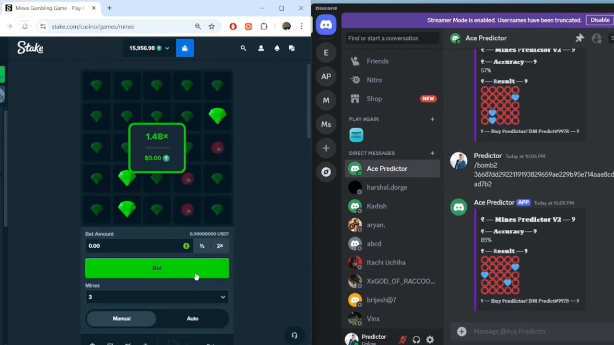Open Ace Predictor direct message
This screenshot has height=345, width=614.
[392, 169]
